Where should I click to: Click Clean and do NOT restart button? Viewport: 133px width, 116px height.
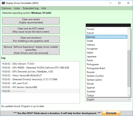(31, 30)
